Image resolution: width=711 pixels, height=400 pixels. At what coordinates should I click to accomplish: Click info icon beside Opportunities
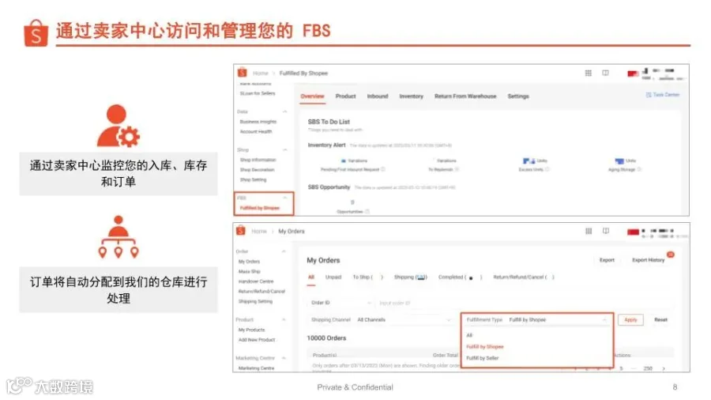pyautogui.click(x=367, y=211)
